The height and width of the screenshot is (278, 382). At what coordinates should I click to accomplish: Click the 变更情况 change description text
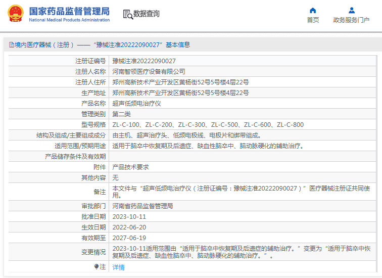point(242,252)
